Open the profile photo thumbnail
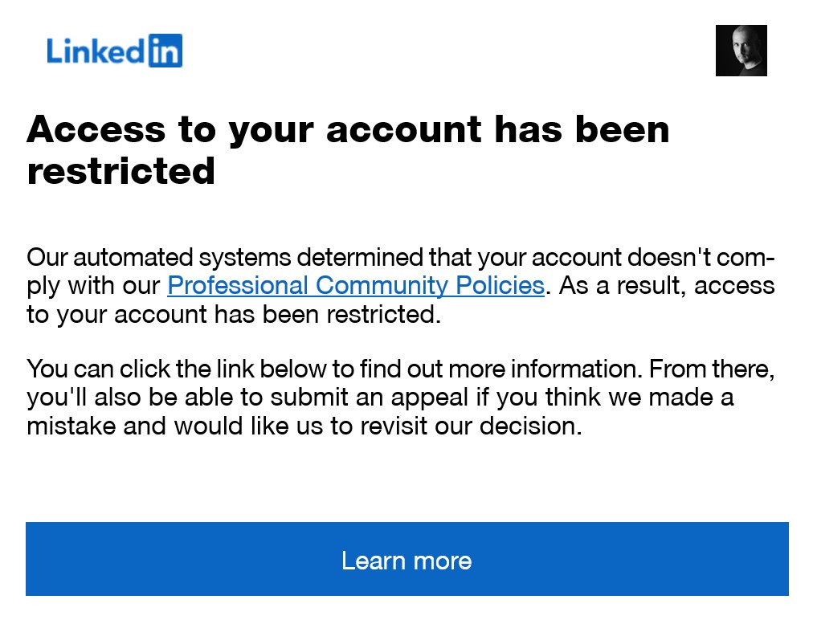This screenshot has width=813, height=620. coord(741,51)
